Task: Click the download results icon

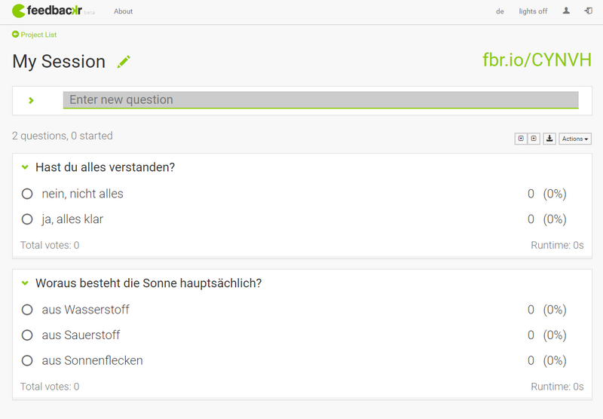Action: pos(549,139)
